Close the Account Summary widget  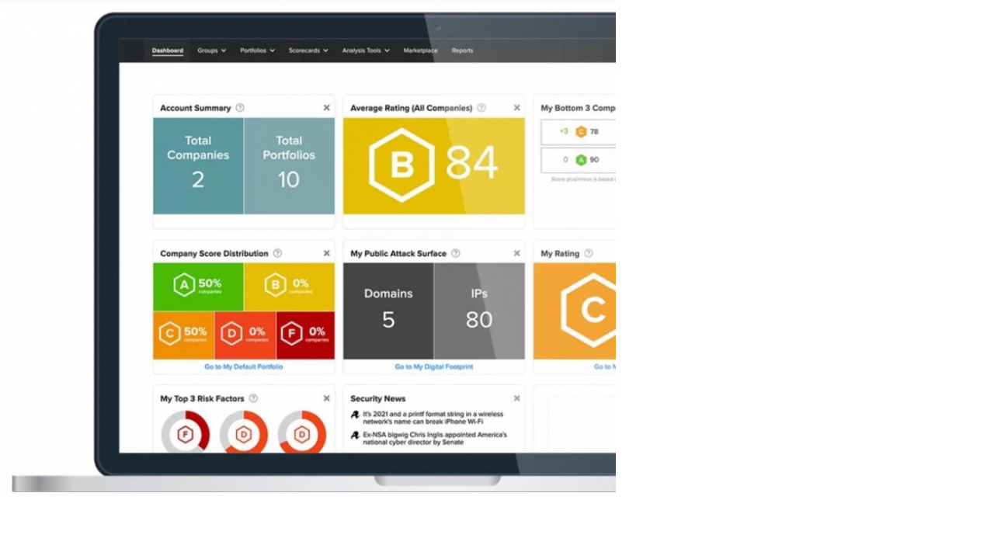tap(326, 108)
